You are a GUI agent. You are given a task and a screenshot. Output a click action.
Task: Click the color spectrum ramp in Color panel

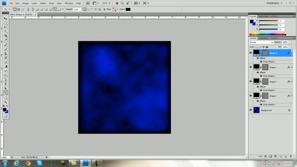coord(268,34)
